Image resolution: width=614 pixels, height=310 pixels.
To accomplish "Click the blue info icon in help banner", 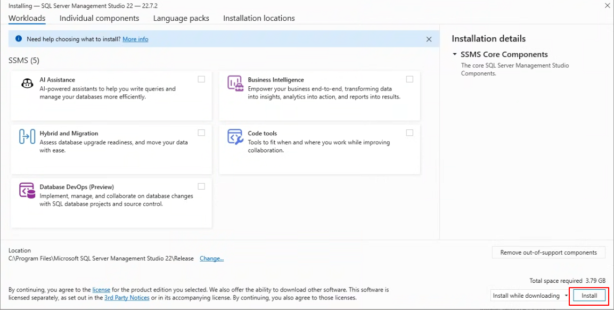I will coord(19,39).
